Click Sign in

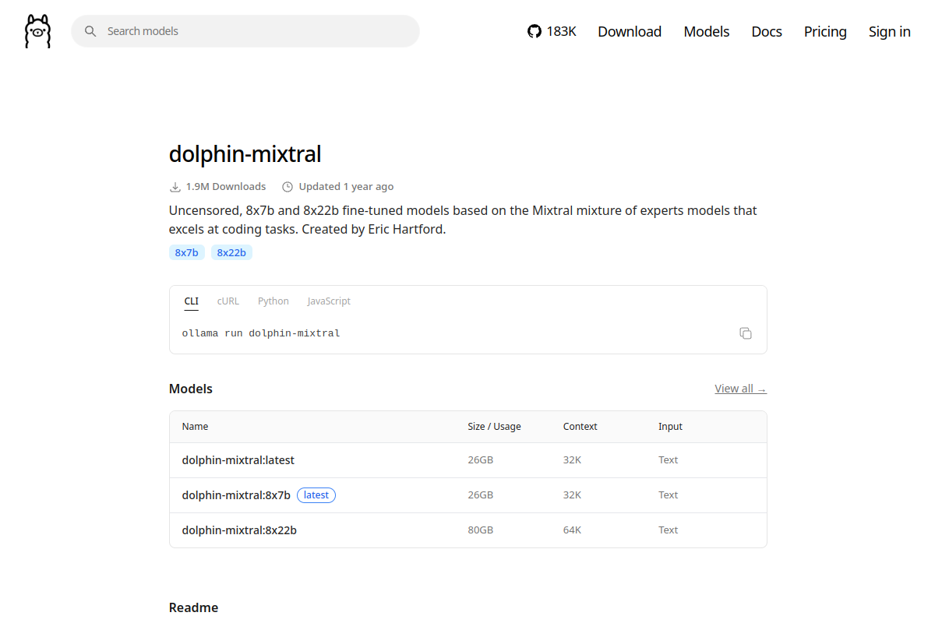[890, 31]
